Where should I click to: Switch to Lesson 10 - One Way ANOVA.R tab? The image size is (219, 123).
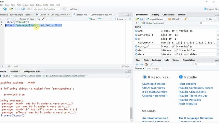(x=54, y=15)
